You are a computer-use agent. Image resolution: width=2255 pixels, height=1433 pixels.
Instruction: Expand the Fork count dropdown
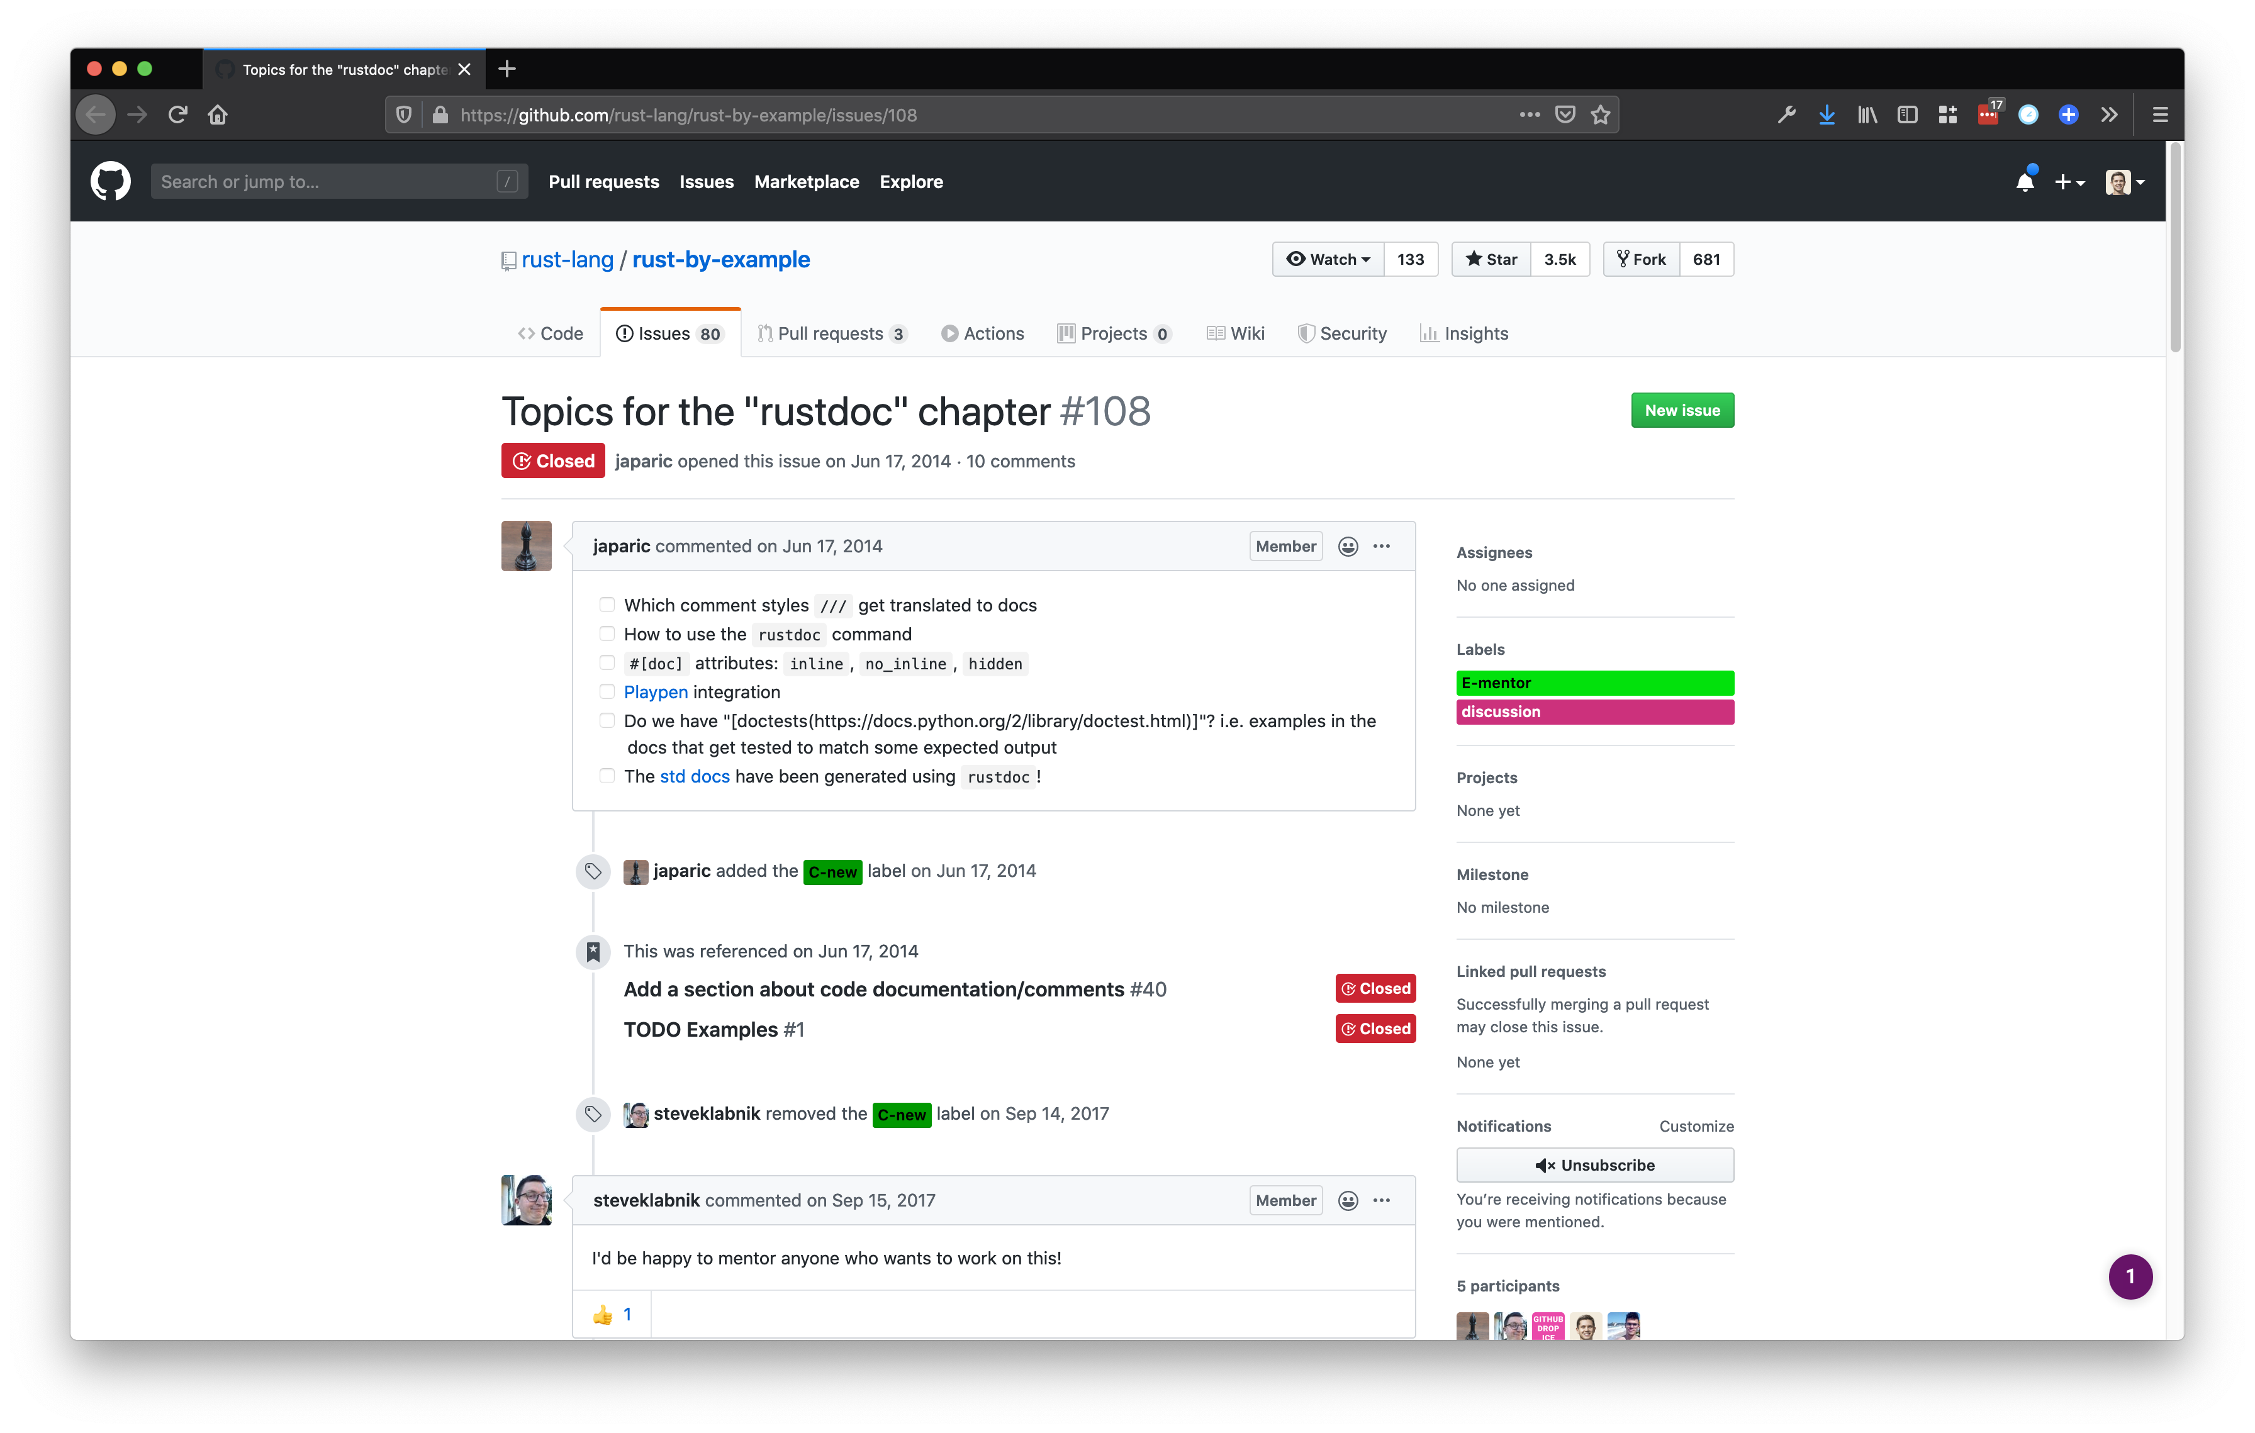pyautogui.click(x=1706, y=258)
